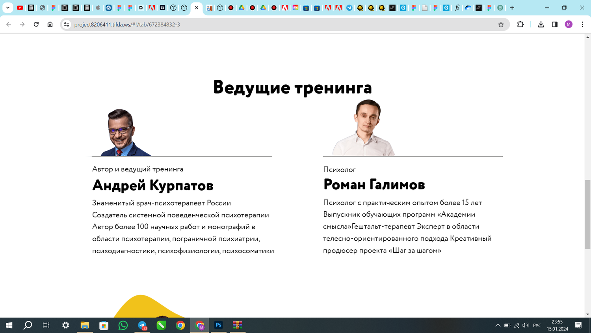
Task: Click the scrollbar up arrow
Action: coord(587,37)
